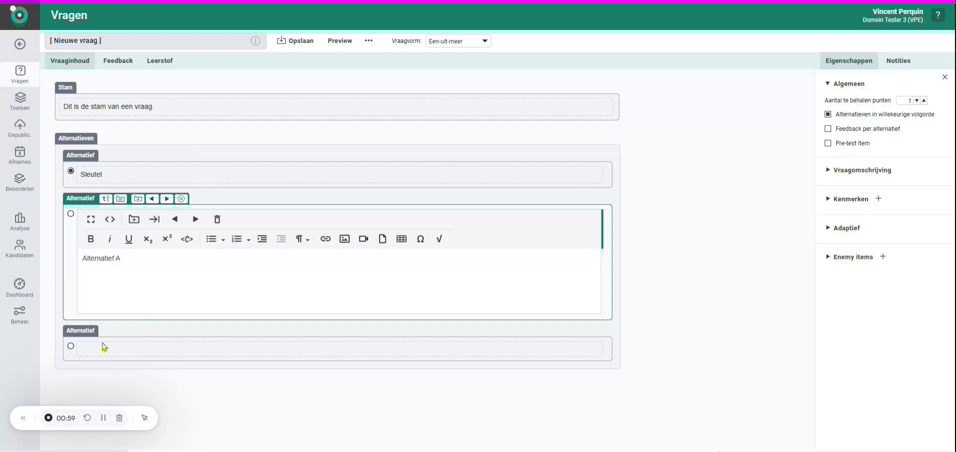
Task: Switch to HTML source view in editor
Action: click(109, 219)
